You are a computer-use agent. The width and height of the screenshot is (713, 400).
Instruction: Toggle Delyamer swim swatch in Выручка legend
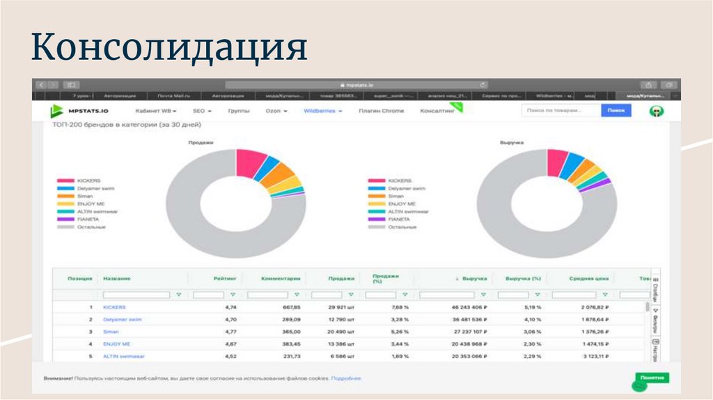377,188
